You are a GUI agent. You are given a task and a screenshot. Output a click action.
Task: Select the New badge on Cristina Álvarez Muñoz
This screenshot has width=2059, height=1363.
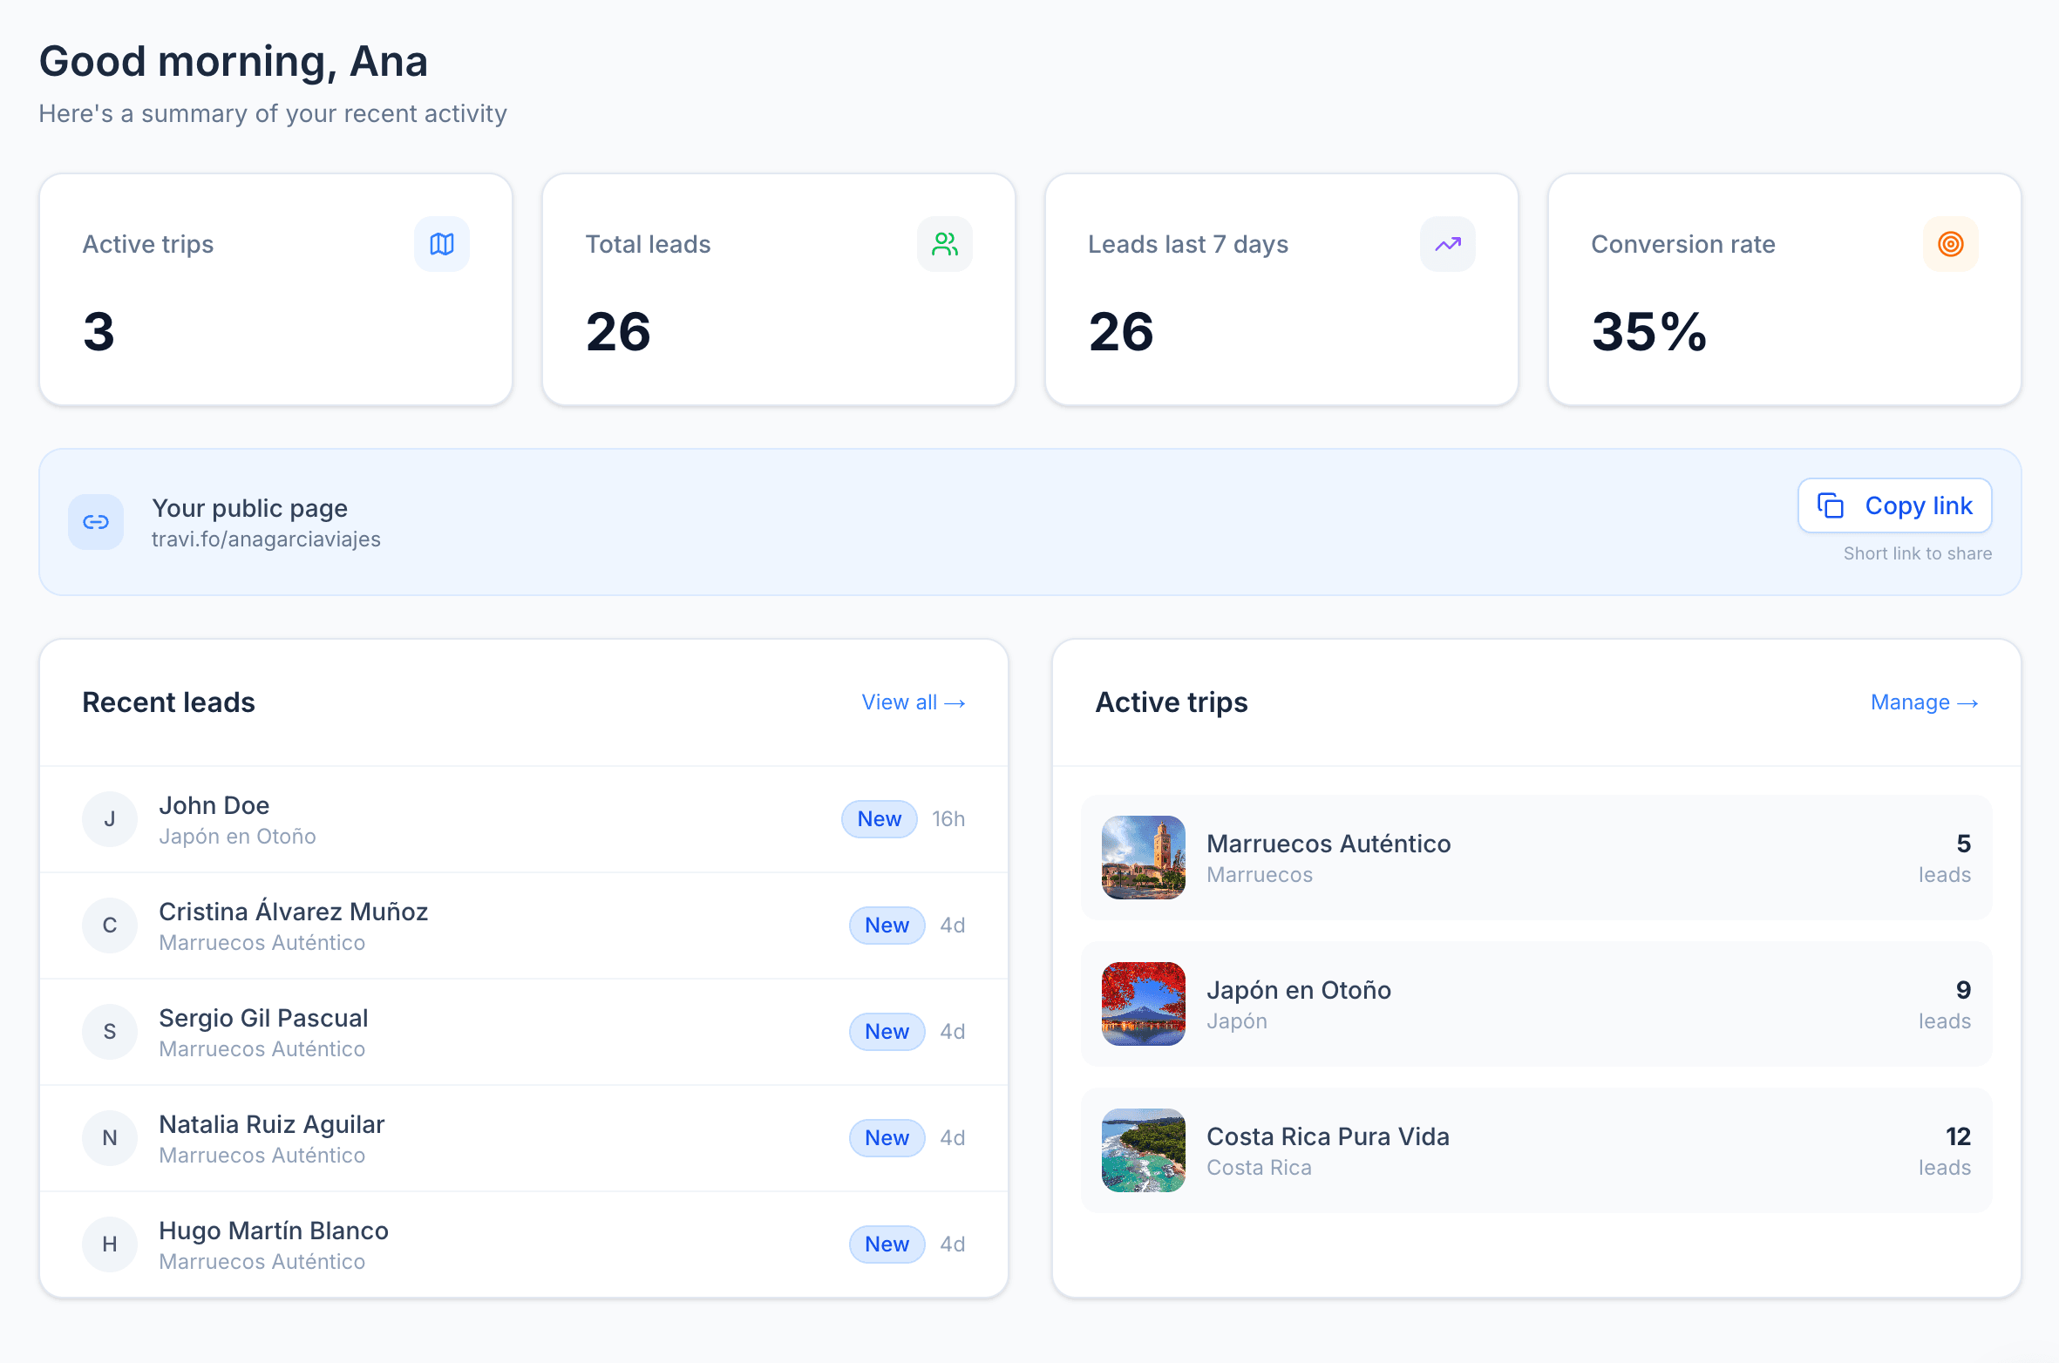(x=887, y=925)
